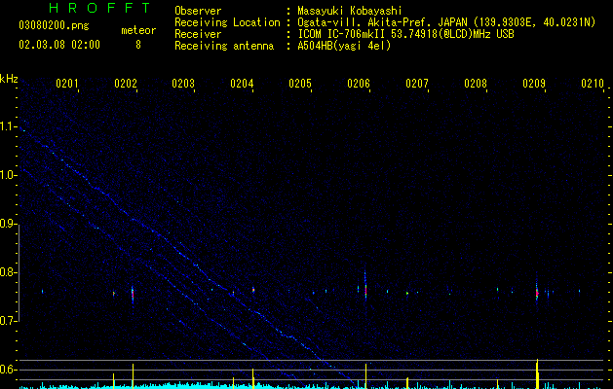Image resolution: width=613 pixels, height=389 pixels.
Task: Click the 'Observer' field label
Action: point(198,11)
